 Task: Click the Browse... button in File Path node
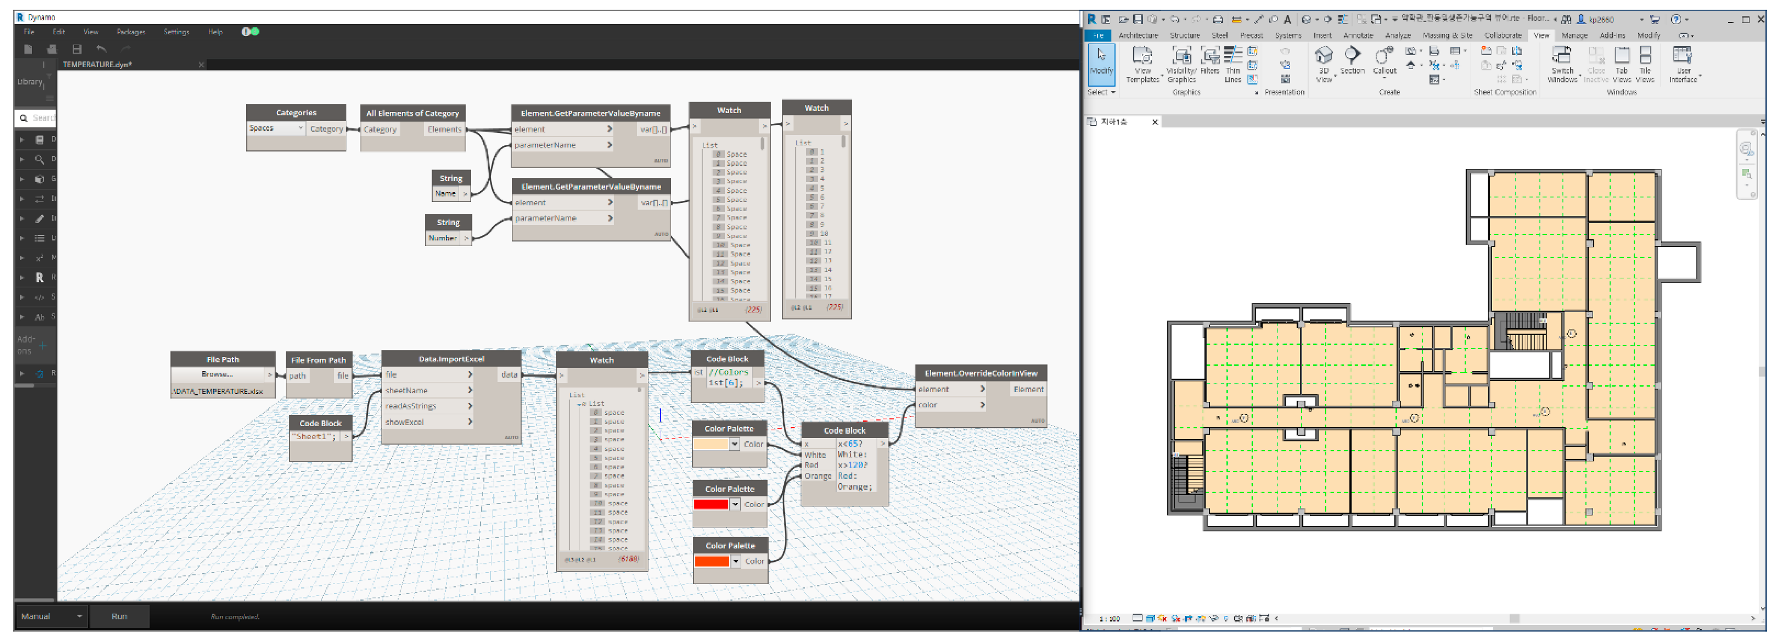218,375
